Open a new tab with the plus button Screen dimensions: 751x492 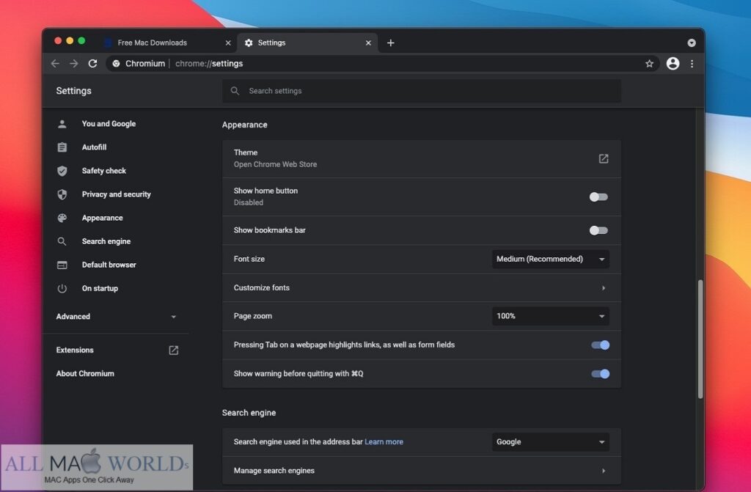[390, 43]
